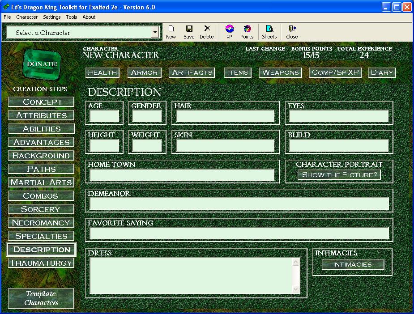414x314 pixels.
Task: Click the Home Town input field
Action: (x=182, y=175)
